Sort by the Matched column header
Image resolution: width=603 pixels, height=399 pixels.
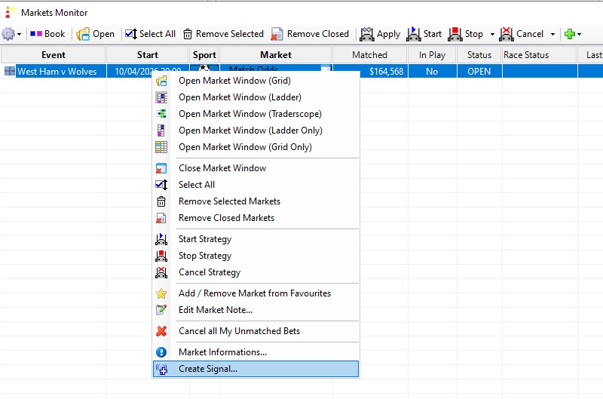pyautogui.click(x=369, y=55)
